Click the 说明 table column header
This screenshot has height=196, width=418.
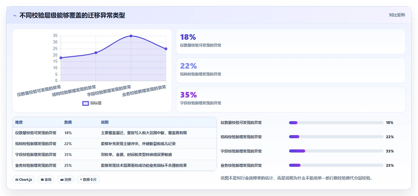(105, 122)
